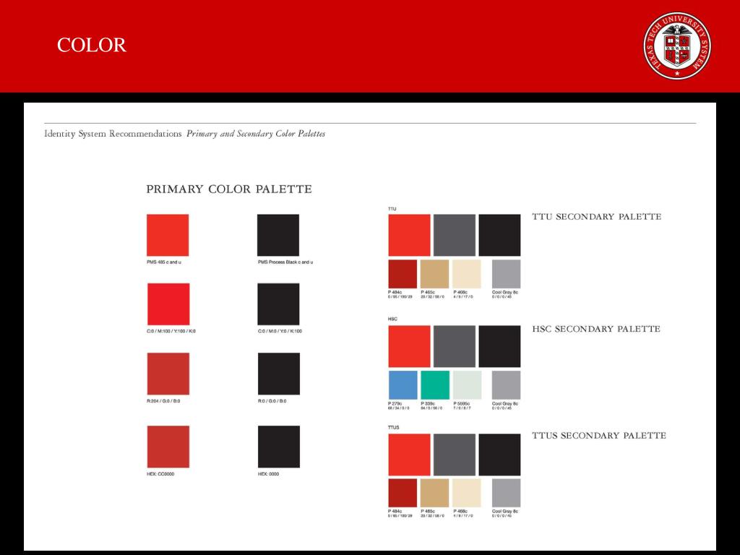Choose the R:204 / G:0 / B:0 red swatch
The image size is (740, 555).
click(x=168, y=374)
